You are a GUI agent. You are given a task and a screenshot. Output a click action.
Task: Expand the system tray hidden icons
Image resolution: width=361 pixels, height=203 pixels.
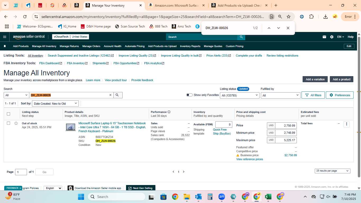(305, 197)
